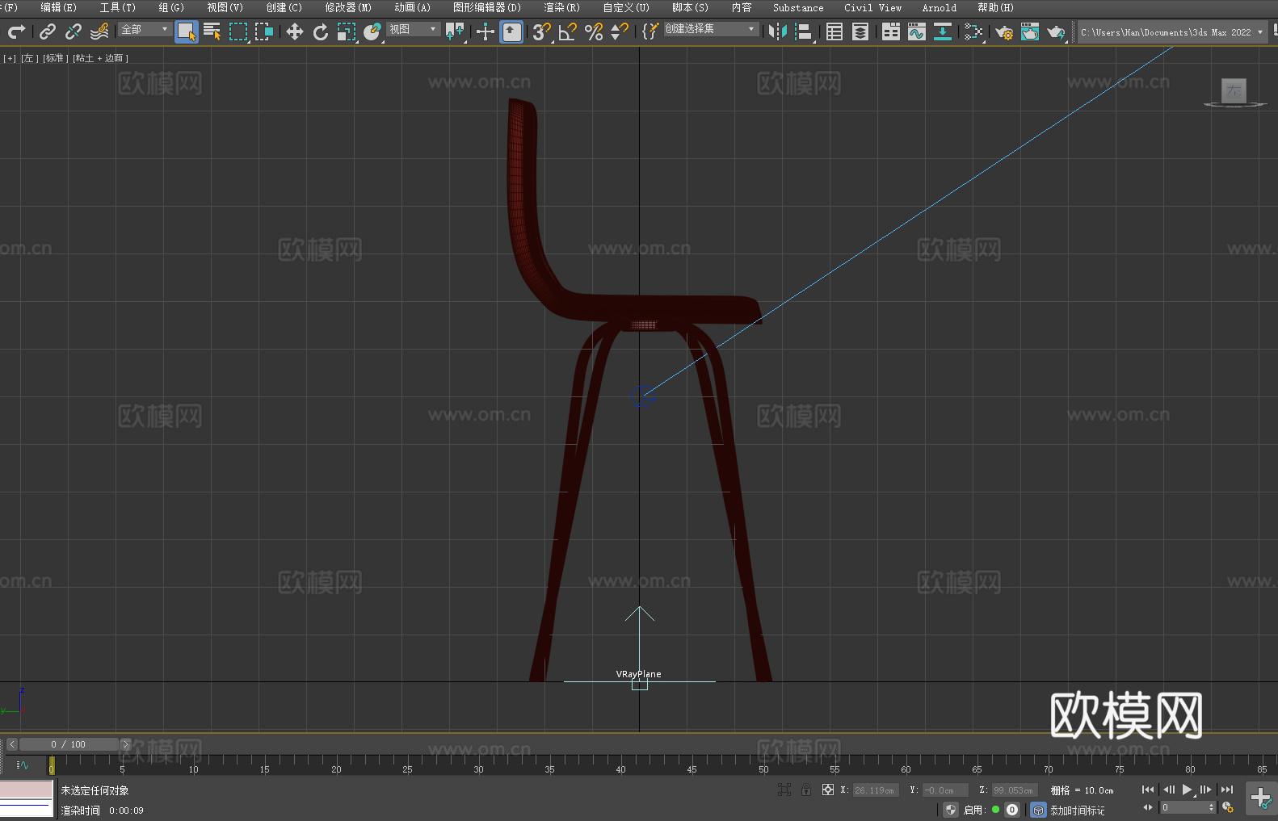Choose Rectangular Selection Region icon
1278x821 pixels.
[x=238, y=31]
